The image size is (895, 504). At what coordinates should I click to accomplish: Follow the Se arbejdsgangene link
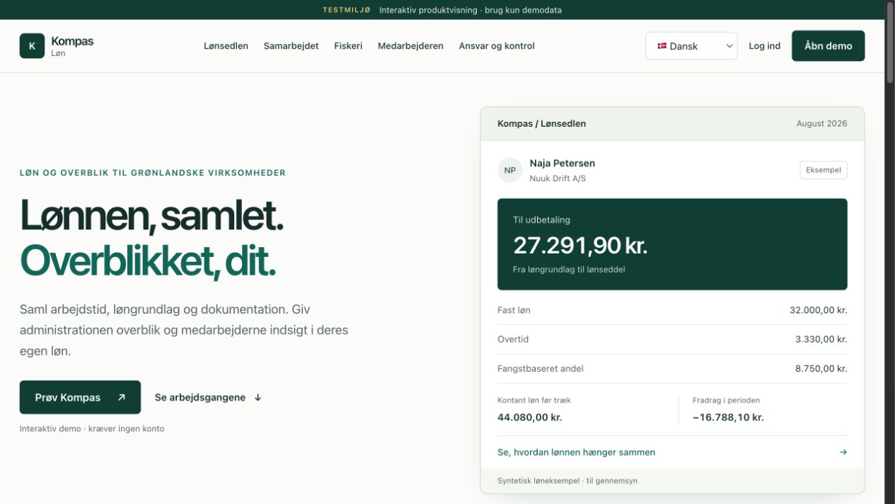pyautogui.click(x=208, y=397)
